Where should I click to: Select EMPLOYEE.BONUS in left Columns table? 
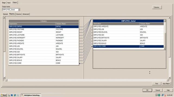[32, 60]
